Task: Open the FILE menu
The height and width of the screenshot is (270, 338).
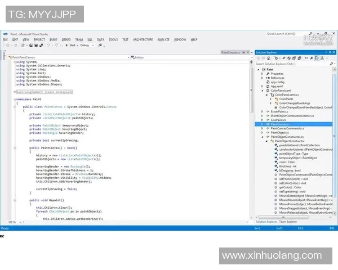Action: tap(5, 39)
